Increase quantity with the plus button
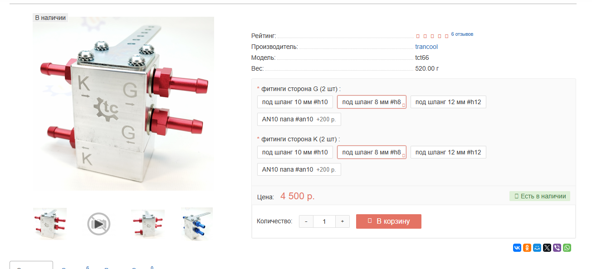Screen dimensions: 592x269 pyautogui.click(x=342, y=221)
